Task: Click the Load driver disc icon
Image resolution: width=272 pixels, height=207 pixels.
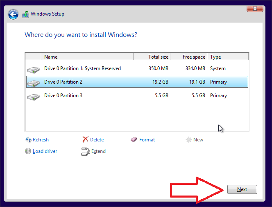Action: point(28,151)
